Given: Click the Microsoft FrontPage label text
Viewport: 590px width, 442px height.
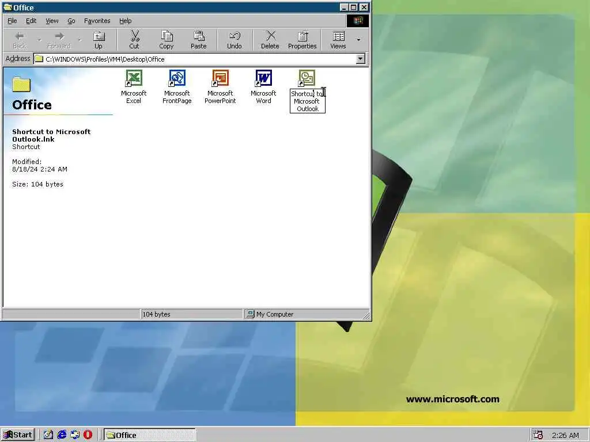Looking at the screenshot, I should click(x=177, y=97).
